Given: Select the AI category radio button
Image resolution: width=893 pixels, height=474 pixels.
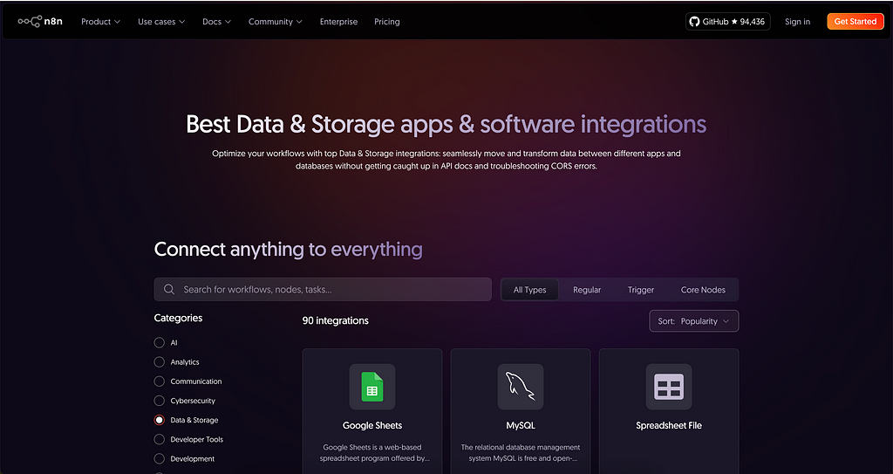Looking at the screenshot, I should pyautogui.click(x=160, y=343).
